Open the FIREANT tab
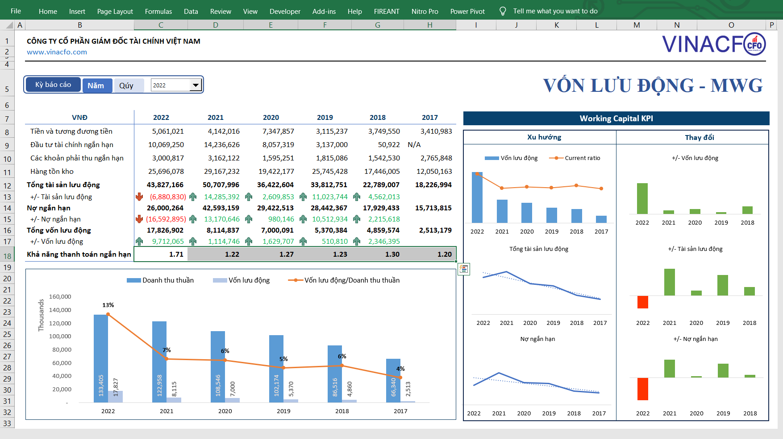Image resolution: width=783 pixels, height=439 pixels. [x=387, y=11]
